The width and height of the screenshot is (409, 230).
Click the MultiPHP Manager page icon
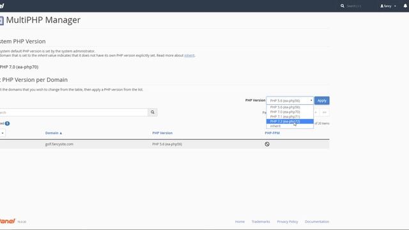pyautogui.click(x=1, y=20)
